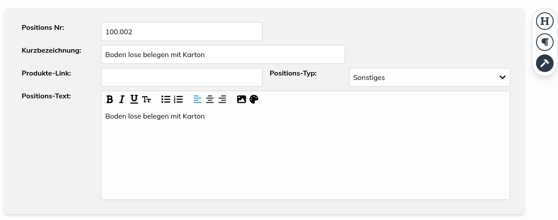Viewport: 558px width, 220px height.
Task: Click the Kurzbezeichnung input field
Action: click(223, 54)
